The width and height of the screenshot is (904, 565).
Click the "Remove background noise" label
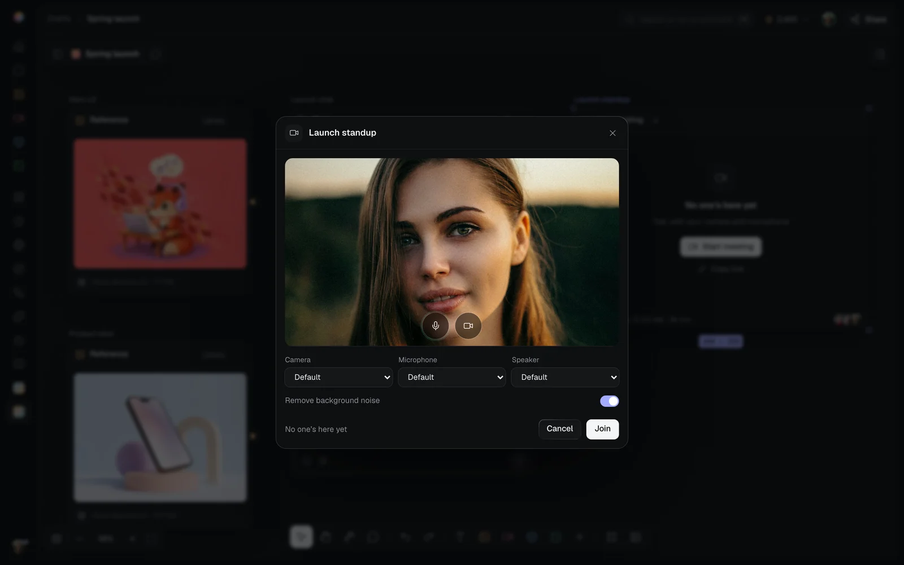pyautogui.click(x=332, y=401)
